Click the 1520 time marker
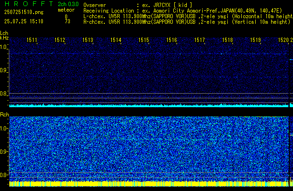This screenshot has height=191, width=293. [x=283, y=40]
